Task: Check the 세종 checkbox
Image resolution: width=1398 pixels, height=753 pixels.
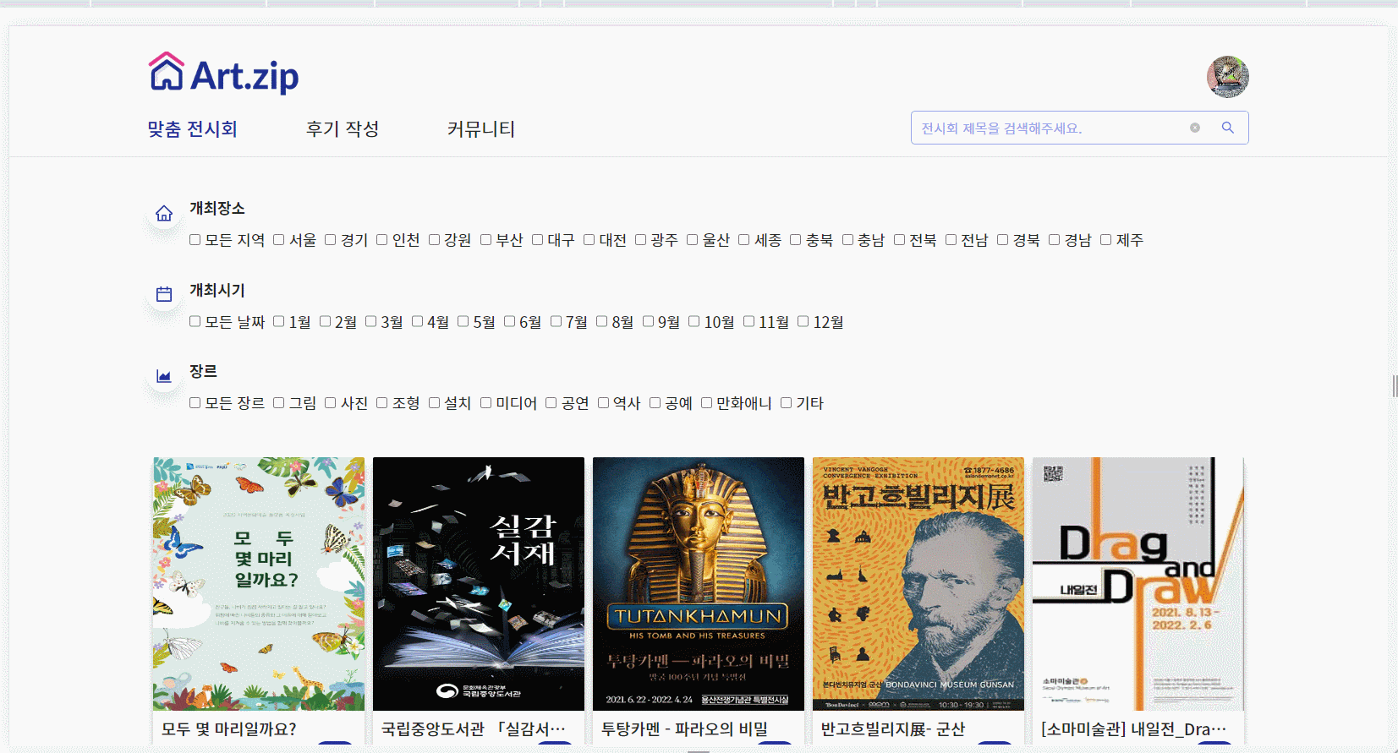Action: [x=744, y=240]
